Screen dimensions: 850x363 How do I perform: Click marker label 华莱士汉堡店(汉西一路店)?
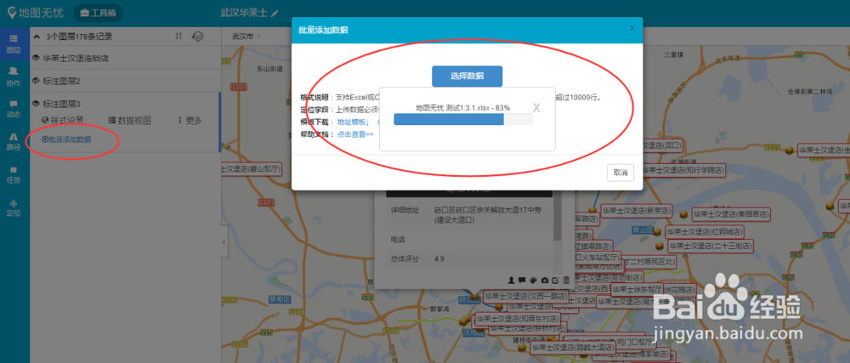point(526,297)
